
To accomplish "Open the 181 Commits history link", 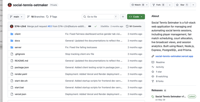I will 133,26.
